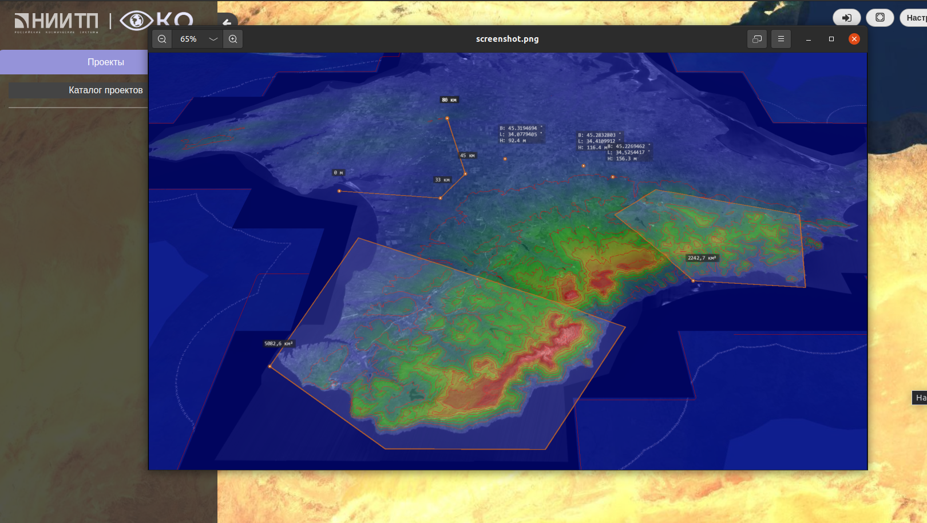This screenshot has height=523, width=927.
Task: Close the screenshot.png window
Action: (x=854, y=39)
